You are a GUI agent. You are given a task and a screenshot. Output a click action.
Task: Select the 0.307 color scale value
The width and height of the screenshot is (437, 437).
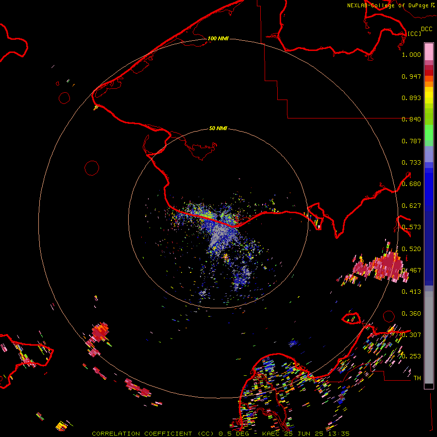click(411, 335)
